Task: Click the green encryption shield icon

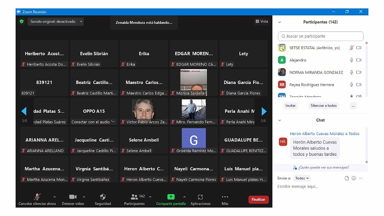Action: (22, 21)
